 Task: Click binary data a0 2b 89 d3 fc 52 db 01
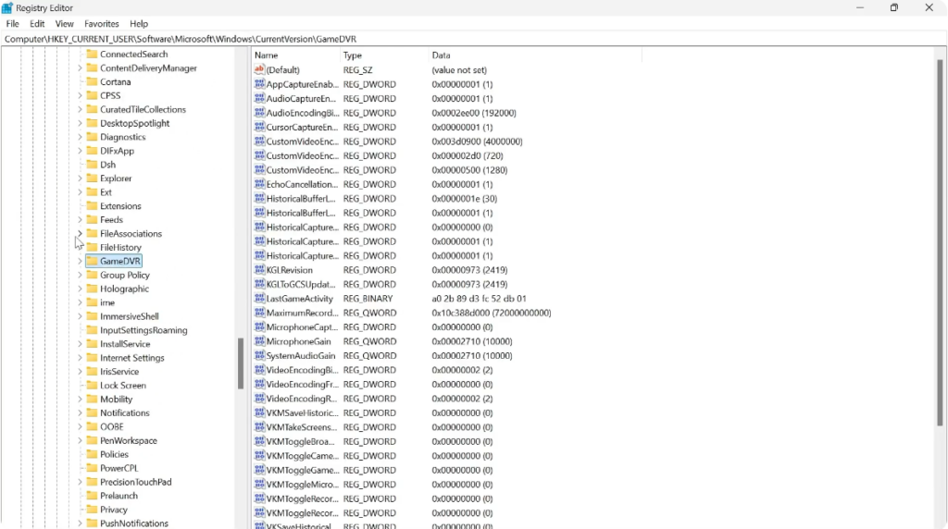click(x=479, y=299)
